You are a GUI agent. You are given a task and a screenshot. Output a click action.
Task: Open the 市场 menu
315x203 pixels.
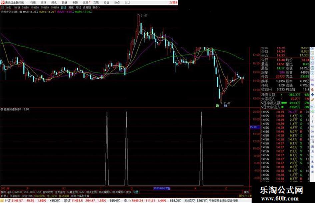[x=43, y=2]
